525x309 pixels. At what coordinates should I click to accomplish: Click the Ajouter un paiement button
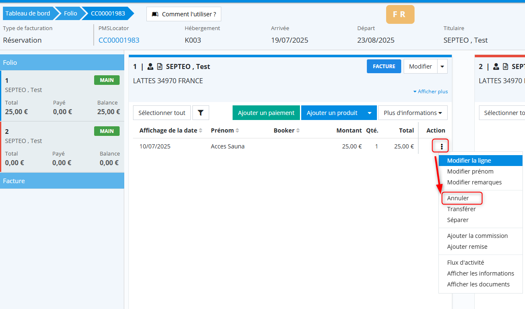[266, 113]
